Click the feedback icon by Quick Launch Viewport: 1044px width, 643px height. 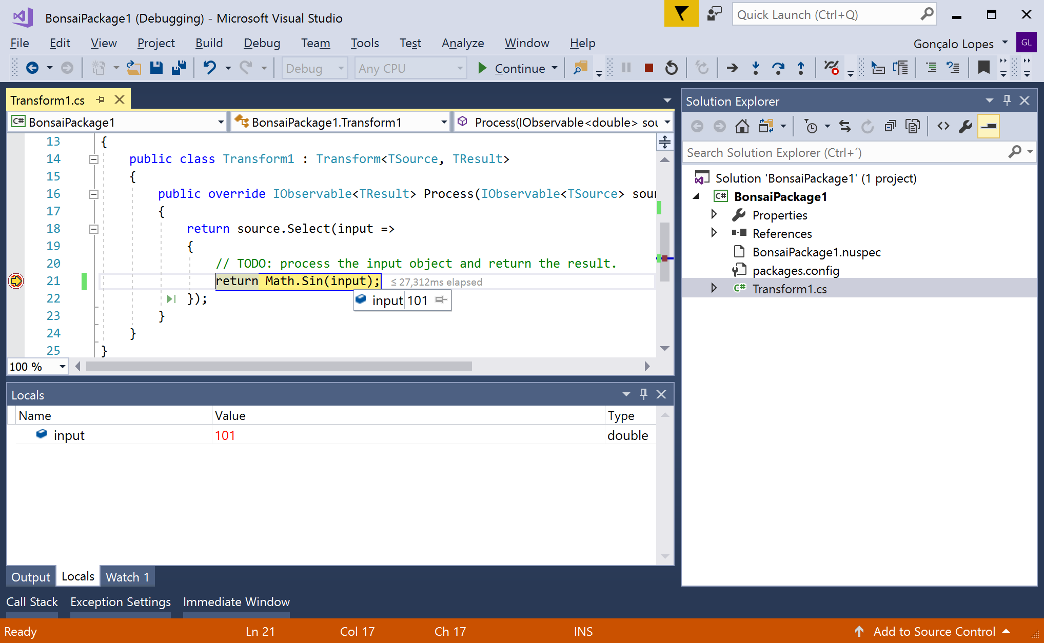(x=714, y=14)
